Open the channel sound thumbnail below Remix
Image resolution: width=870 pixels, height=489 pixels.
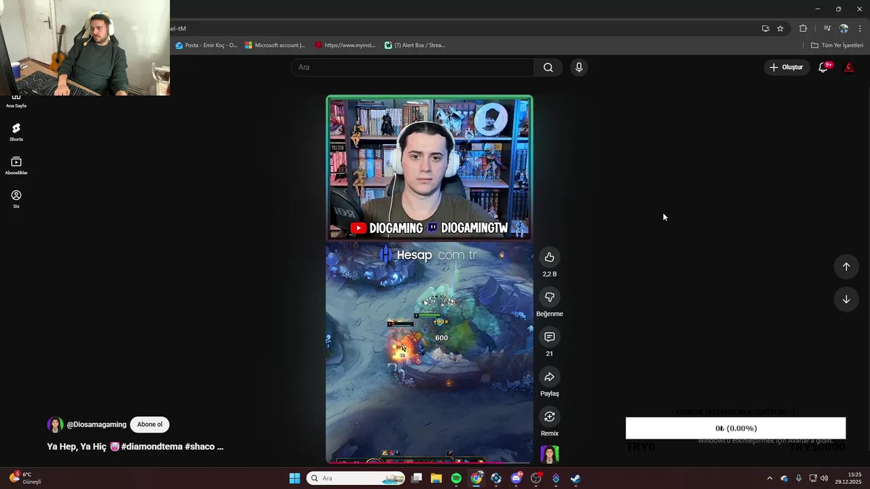(549, 454)
